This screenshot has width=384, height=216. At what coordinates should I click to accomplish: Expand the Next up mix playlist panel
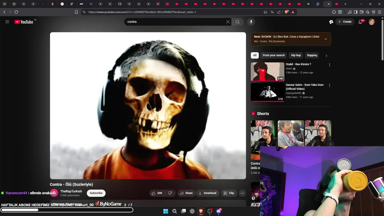click(326, 39)
